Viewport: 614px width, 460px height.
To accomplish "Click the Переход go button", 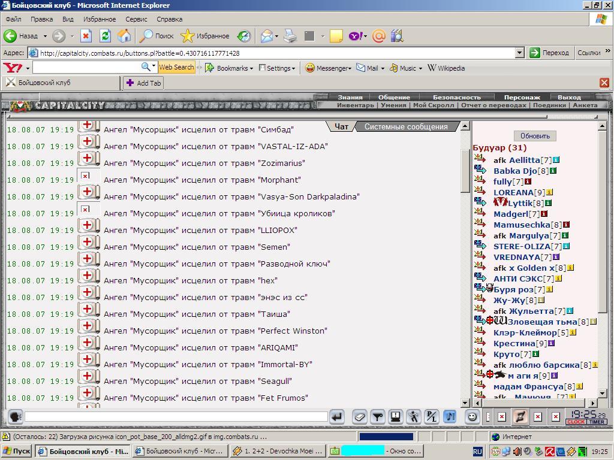I will 550,53.
